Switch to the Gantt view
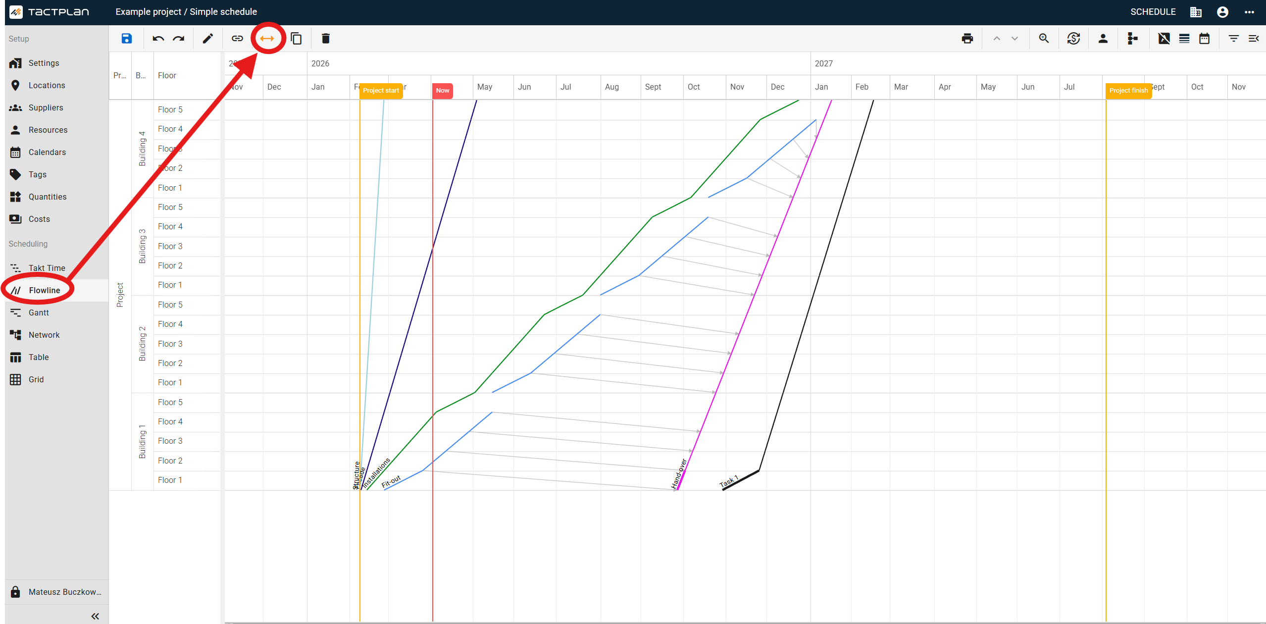 pos(56,312)
